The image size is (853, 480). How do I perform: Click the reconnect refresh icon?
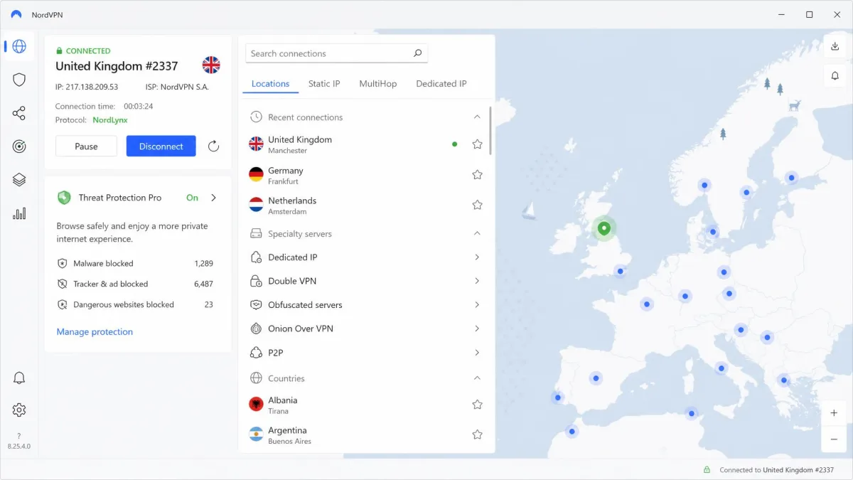[x=213, y=146]
